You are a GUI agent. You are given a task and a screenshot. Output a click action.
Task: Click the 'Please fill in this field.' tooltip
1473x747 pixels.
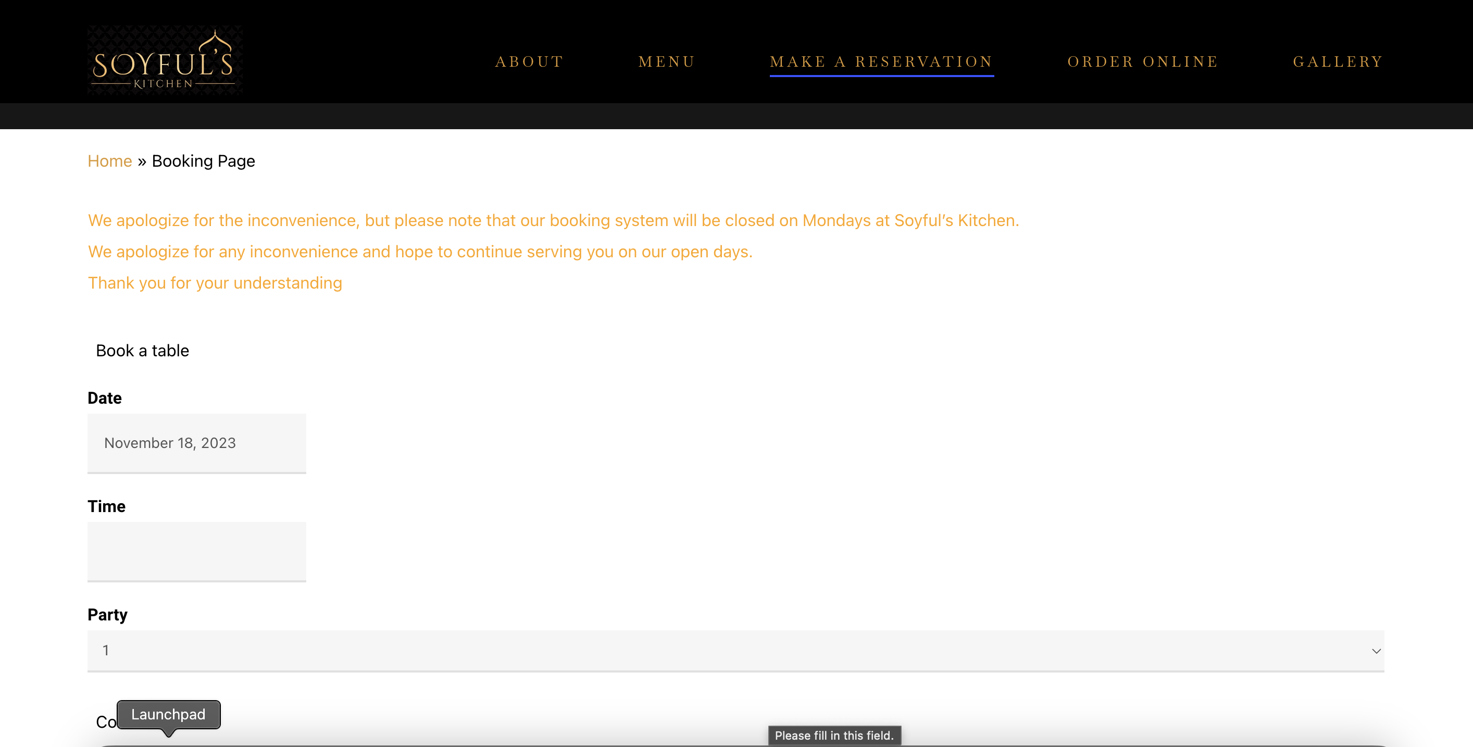[834, 736]
